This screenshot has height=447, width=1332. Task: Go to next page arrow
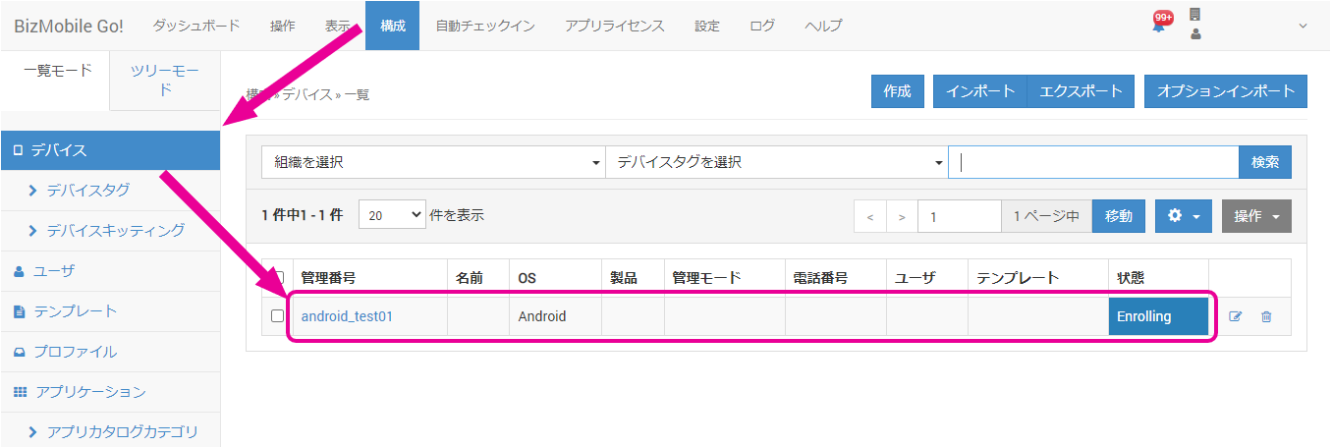point(902,216)
